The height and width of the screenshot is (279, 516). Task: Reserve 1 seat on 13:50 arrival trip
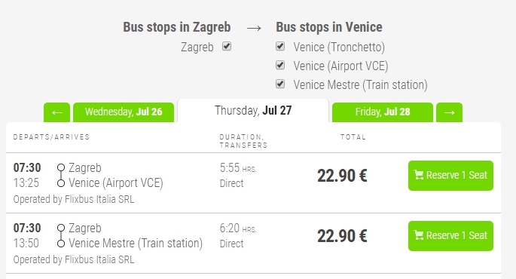450,236
